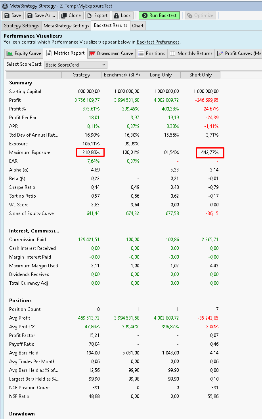Click the Benchmark (SPY) column header
262x419 pixels.
(x=121, y=75)
